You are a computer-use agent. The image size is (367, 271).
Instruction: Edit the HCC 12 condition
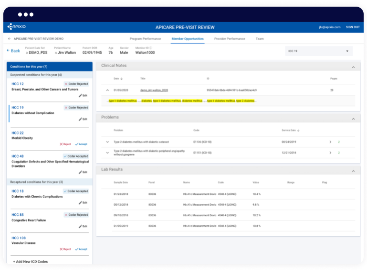coord(83,95)
